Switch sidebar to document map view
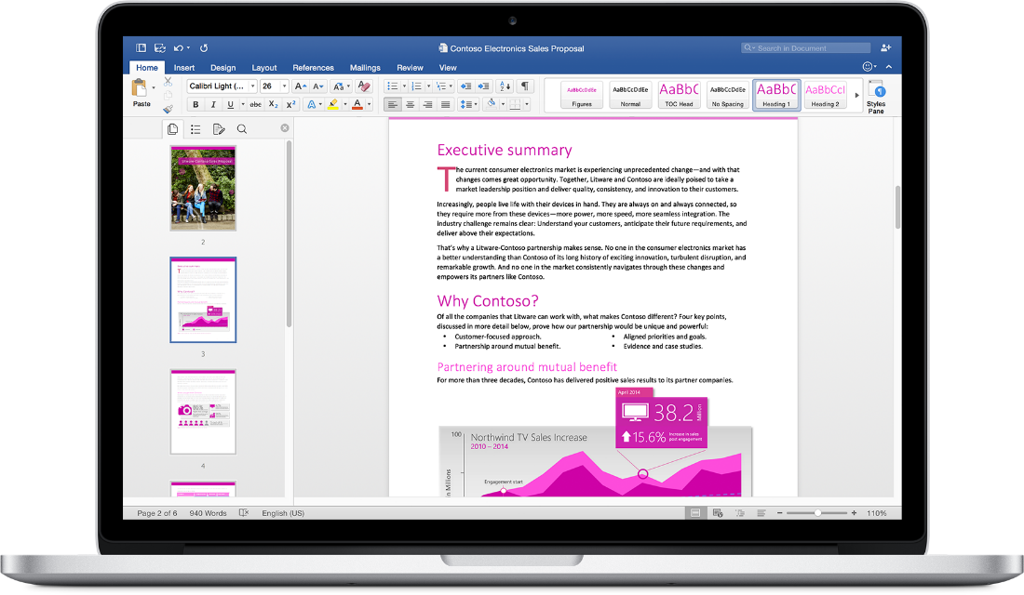This screenshot has width=1024, height=595. [196, 129]
